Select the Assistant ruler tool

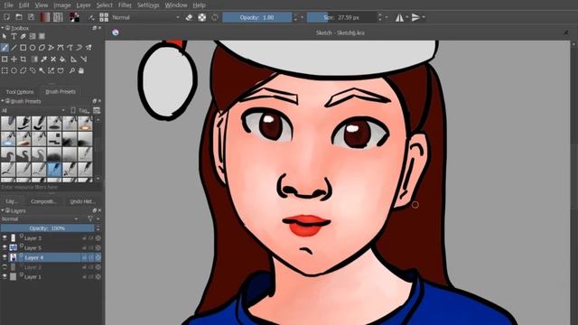click(74, 59)
